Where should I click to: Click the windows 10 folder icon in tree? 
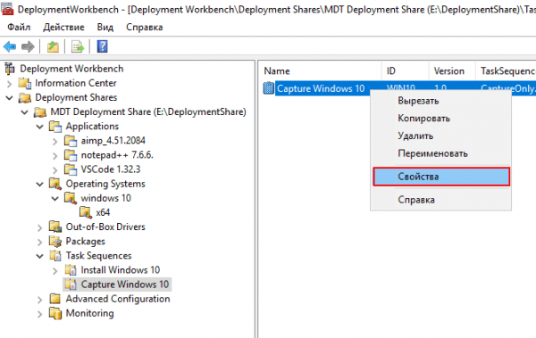tap(71, 198)
